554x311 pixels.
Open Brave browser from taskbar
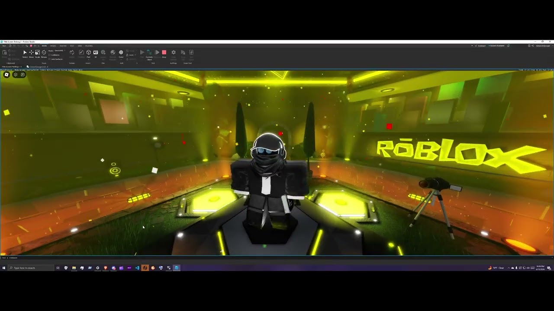[x=106, y=268]
